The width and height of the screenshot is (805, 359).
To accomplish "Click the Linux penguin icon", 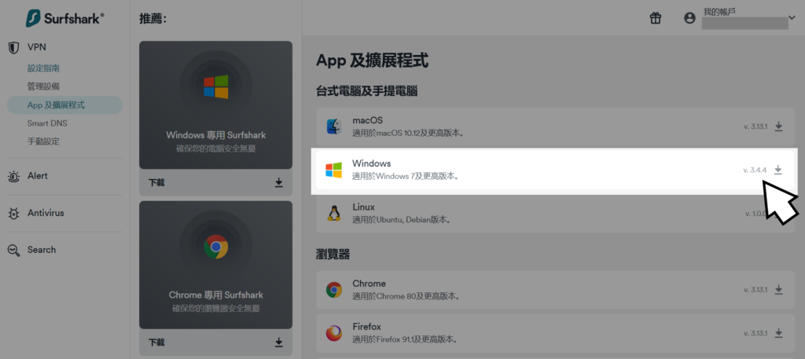I will (333, 213).
